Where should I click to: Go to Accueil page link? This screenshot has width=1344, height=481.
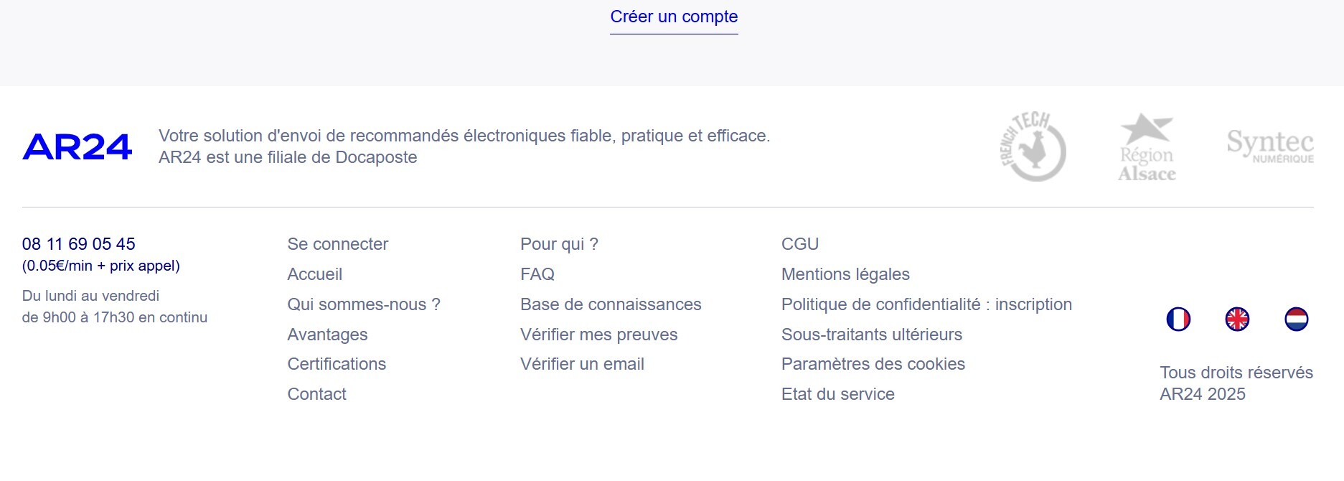coord(314,274)
